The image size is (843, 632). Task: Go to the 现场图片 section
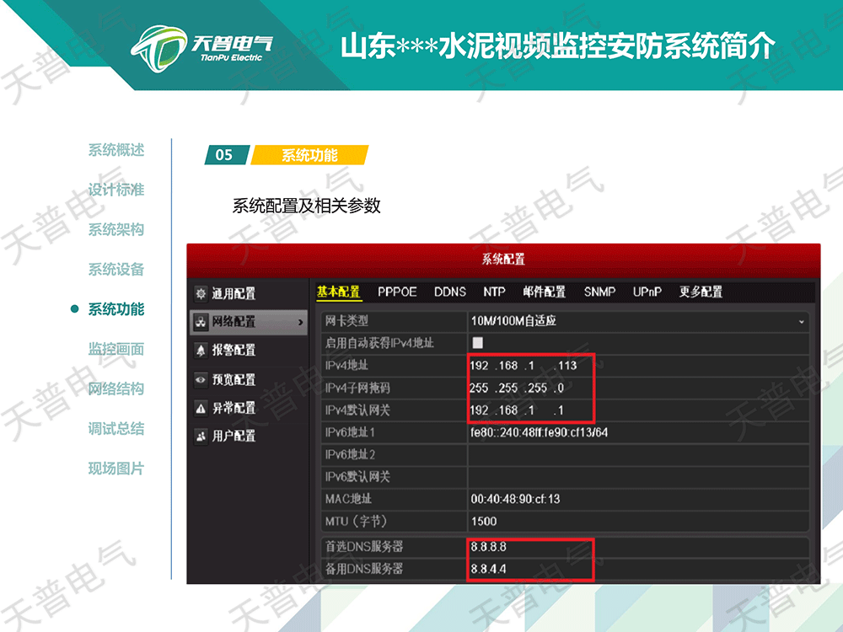click(x=116, y=469)
